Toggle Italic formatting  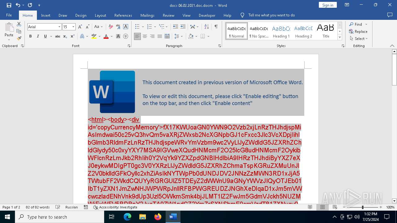click(x=38, y=36)
